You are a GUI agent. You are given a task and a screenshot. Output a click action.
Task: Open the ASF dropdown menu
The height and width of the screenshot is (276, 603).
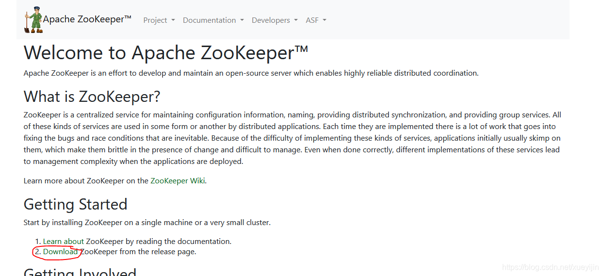[x=316, y=20]
